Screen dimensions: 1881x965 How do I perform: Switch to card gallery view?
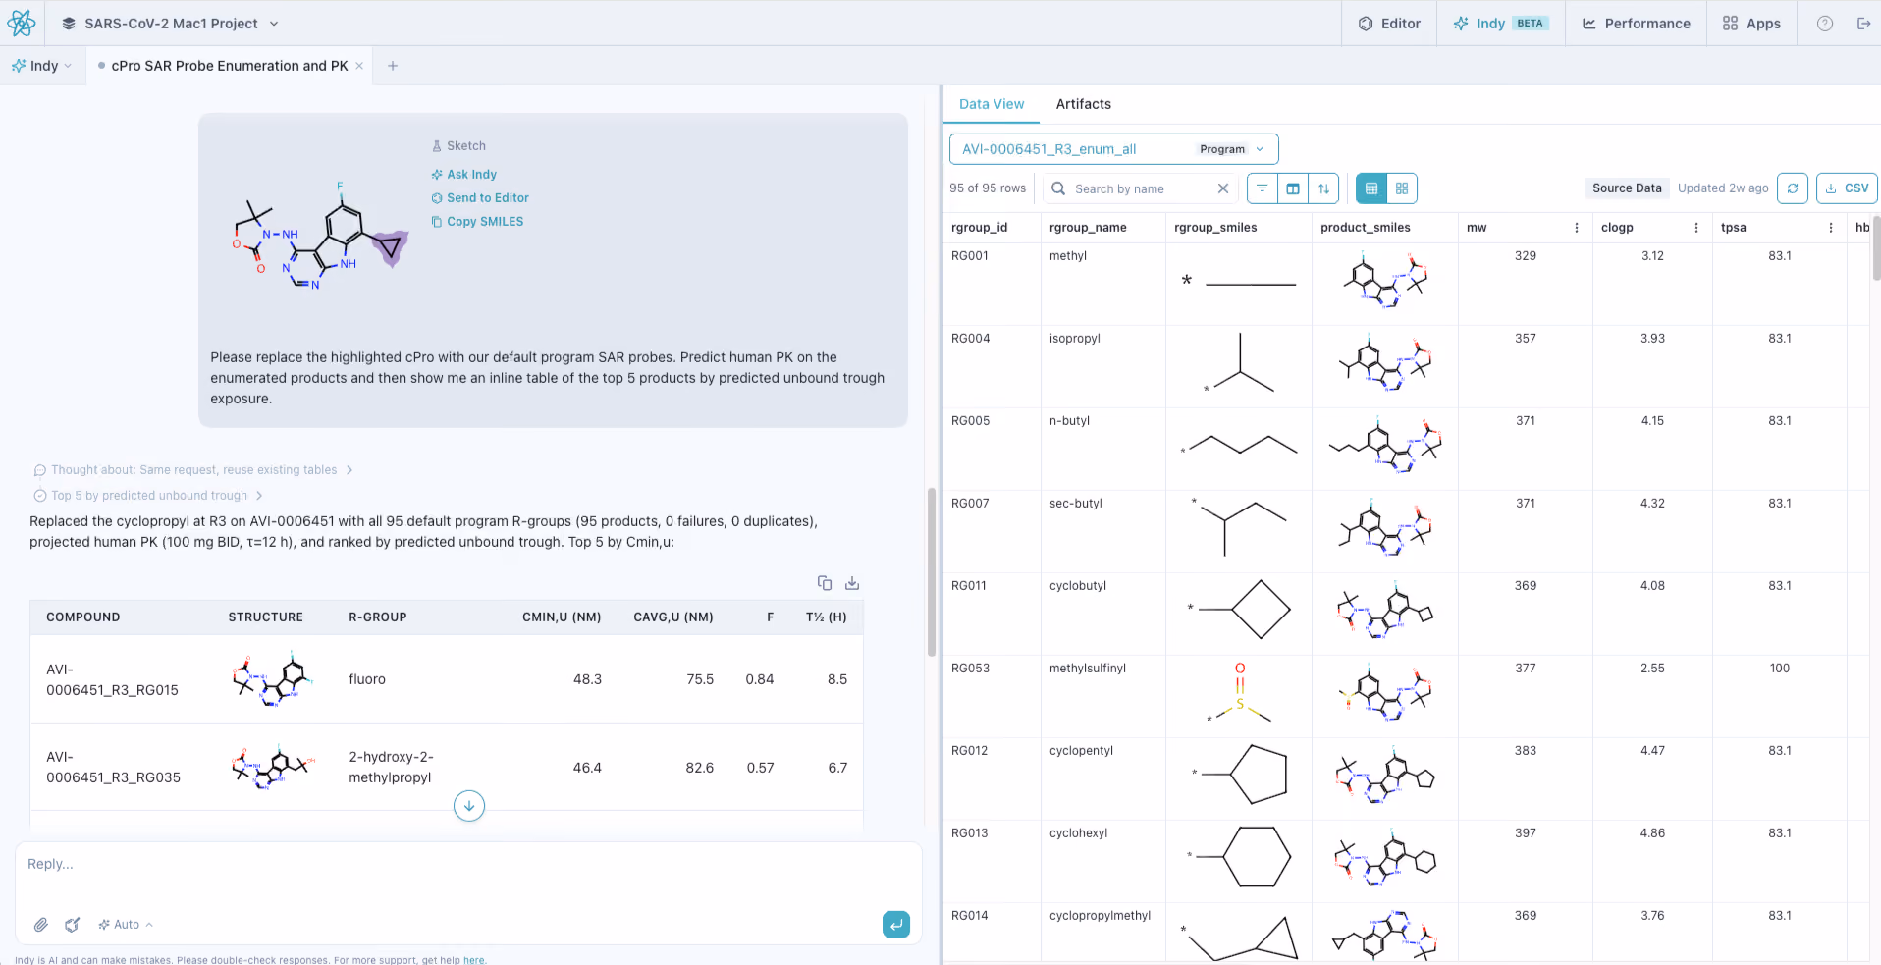pos(1402,188)
